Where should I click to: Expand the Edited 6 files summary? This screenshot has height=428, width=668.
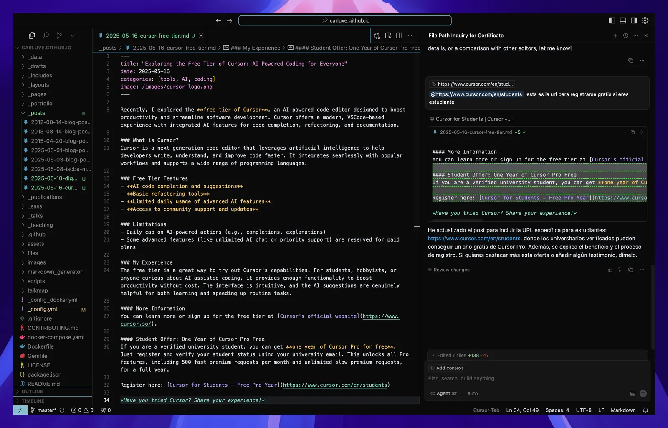pos(537,355)
